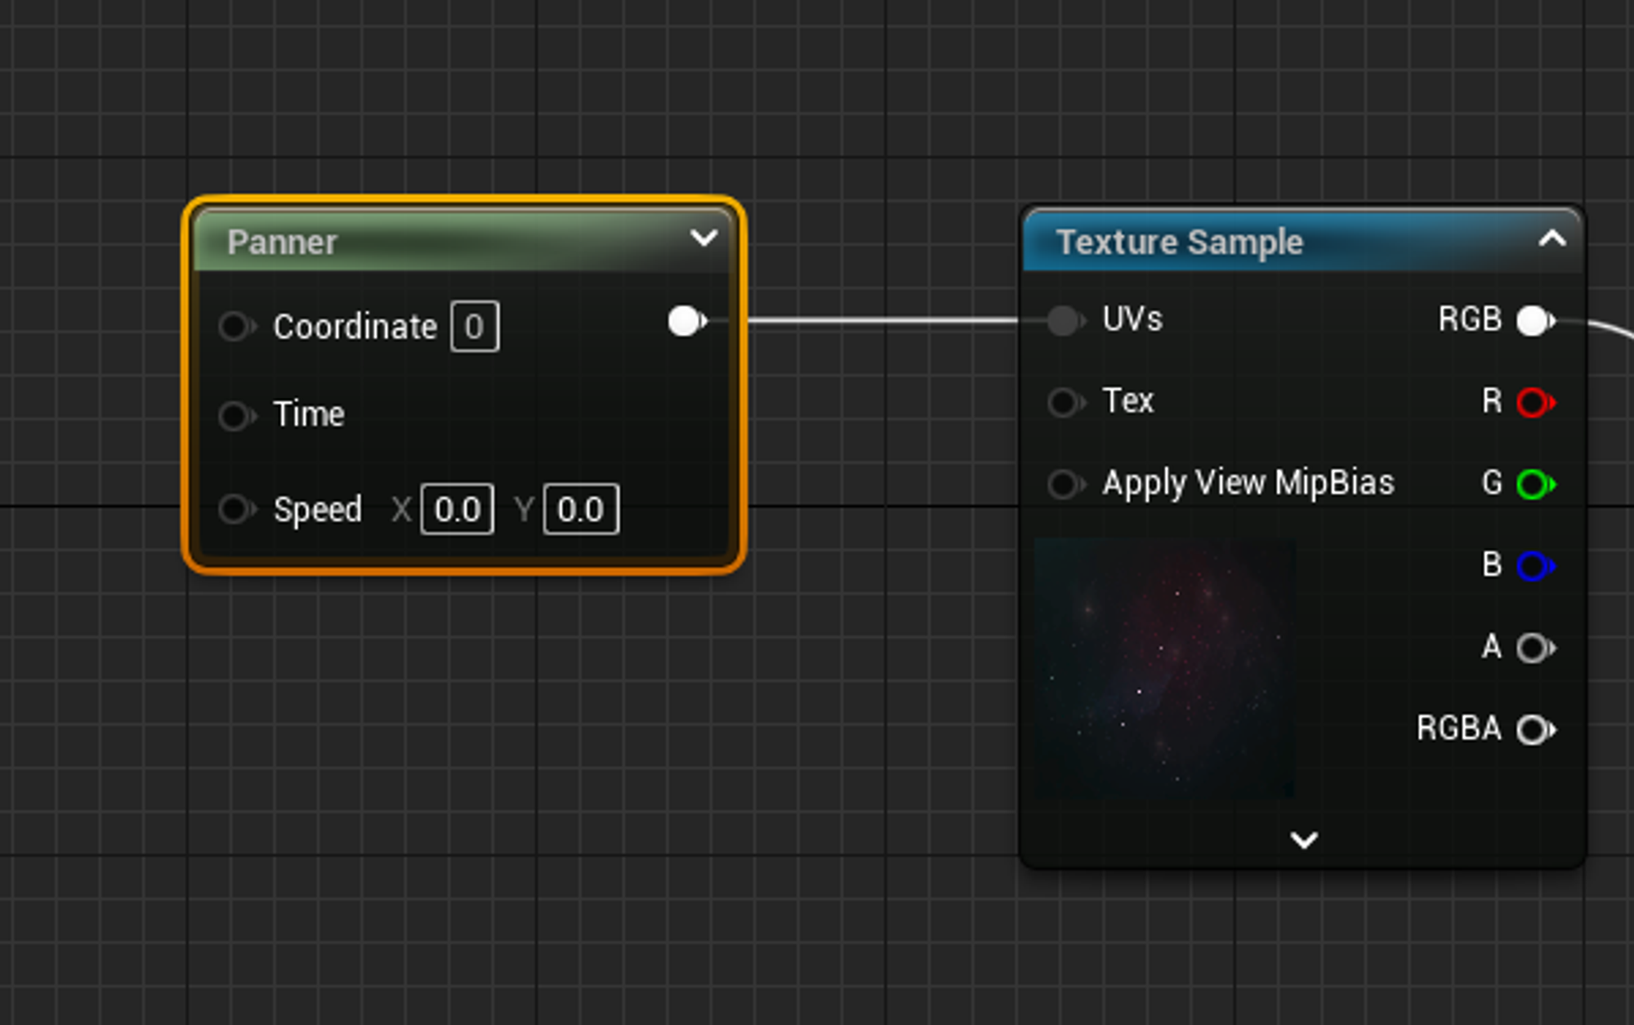This screenshot has height=1025, width=1634.
Task: Click the Speed label in Panner
Action: pyautogui.click(x=318, y=510)
